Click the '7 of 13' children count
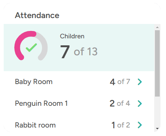This screenshot has width=166, height=136. pos(79,52)
